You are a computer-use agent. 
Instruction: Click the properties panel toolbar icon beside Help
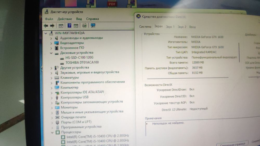coord(76,26)
